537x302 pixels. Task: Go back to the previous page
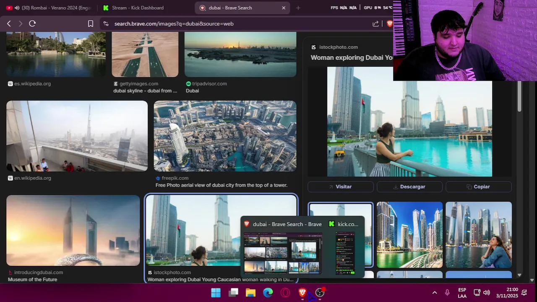(x=9, y=23)
